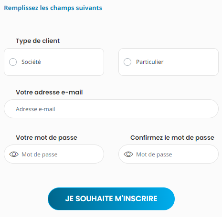Show password in 'Votre mot de passe' field
222x217 pixels.
(14, 154)
